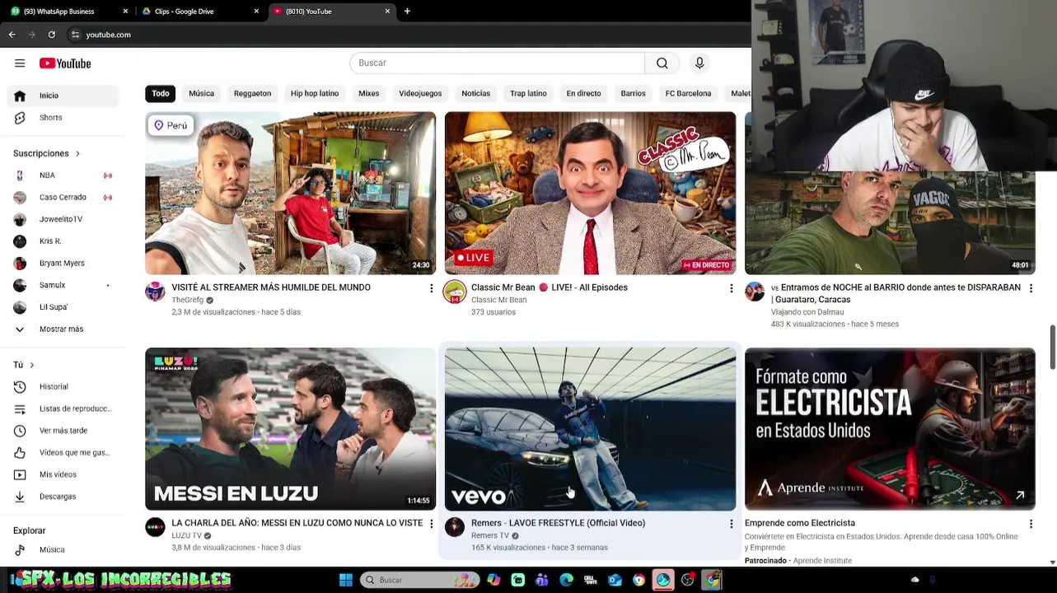Image resolution: width=1057 pixels, height=593 pixels.
Task: Open options for Remers LAVOE FREESTYLE
Action: coord(731,524)
